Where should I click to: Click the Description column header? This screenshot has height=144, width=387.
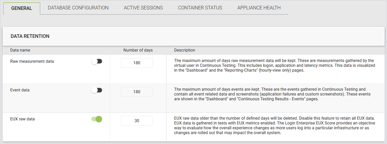point(185,50)
